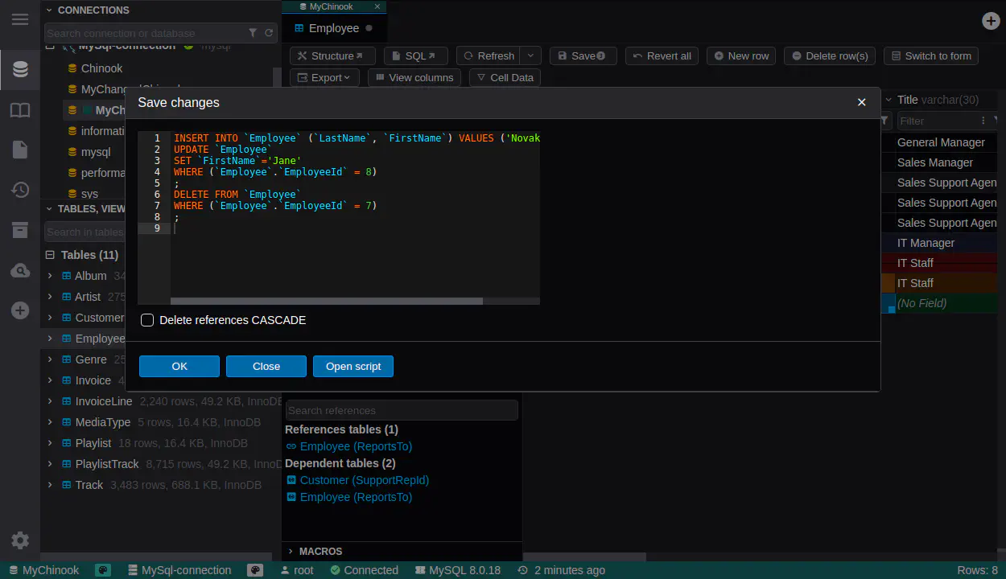Open the saved files sidebar icon
This screenshot has width=1006, height=579.
[x=20, y=150]
